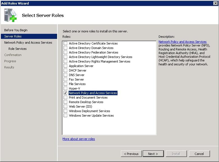Check Active Directory Federation Services box
Image resolution: width=219 pixels, height=162 pixels.
[66, 52]
